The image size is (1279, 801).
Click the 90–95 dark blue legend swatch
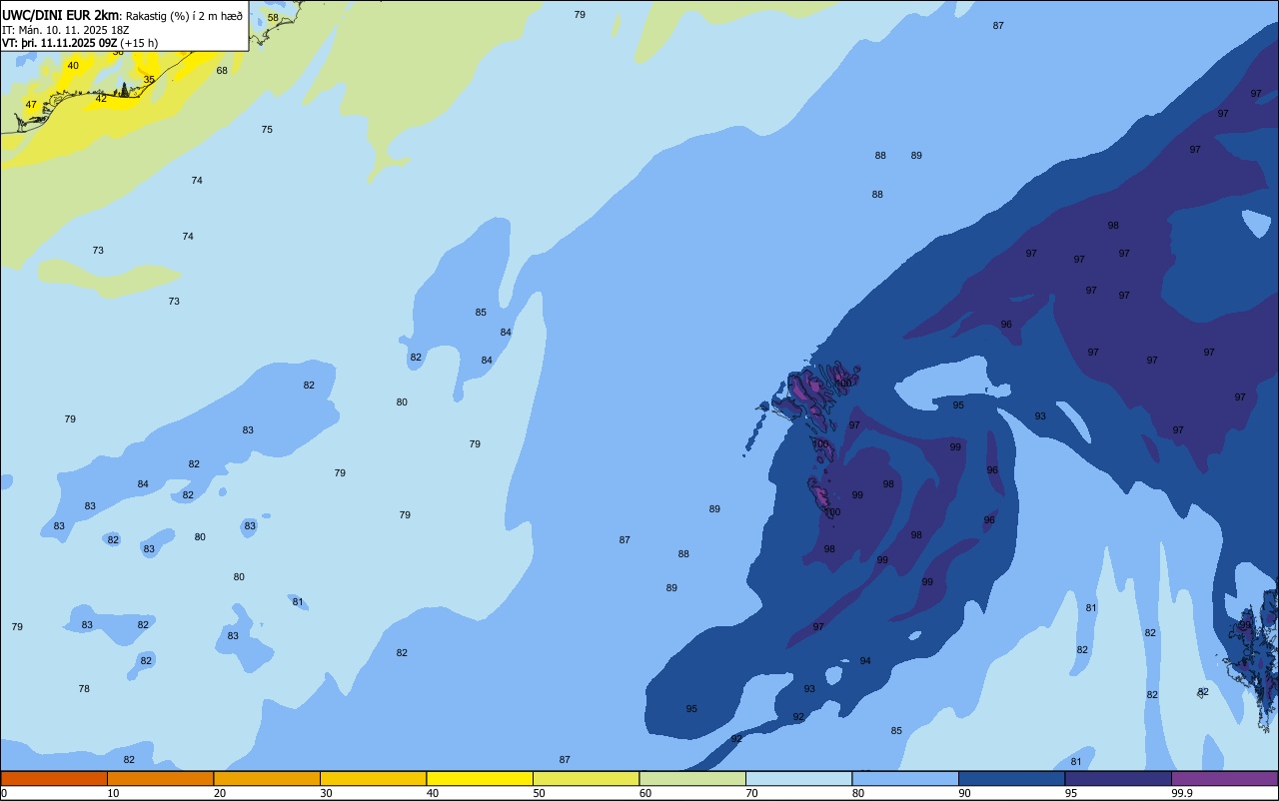tap(1011, 778)
